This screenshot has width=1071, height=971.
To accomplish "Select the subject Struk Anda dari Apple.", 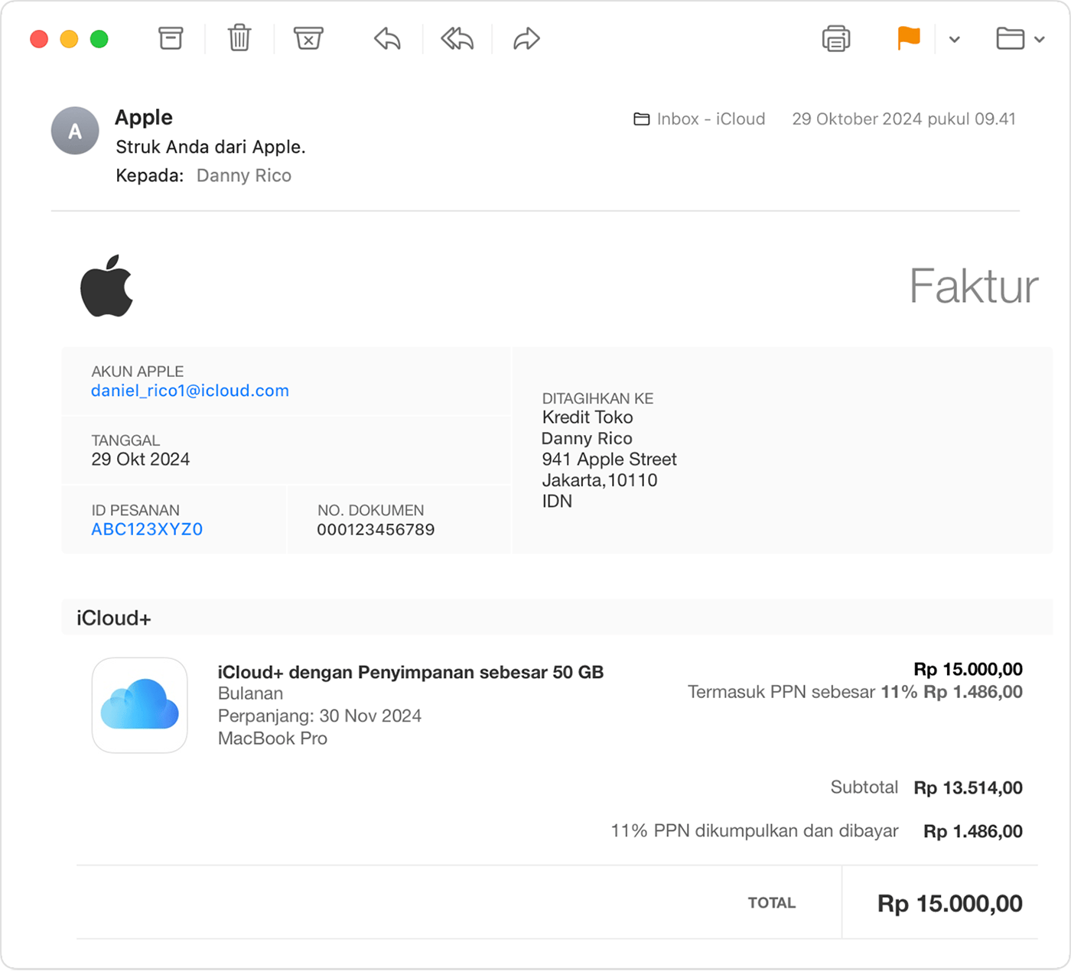I will point(210,147).
